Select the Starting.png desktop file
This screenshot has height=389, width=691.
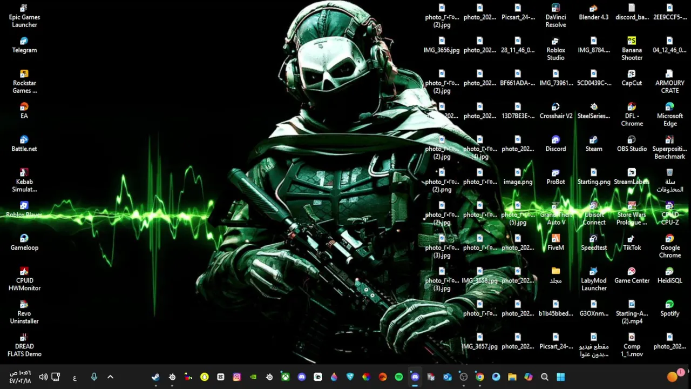point(593,177)
